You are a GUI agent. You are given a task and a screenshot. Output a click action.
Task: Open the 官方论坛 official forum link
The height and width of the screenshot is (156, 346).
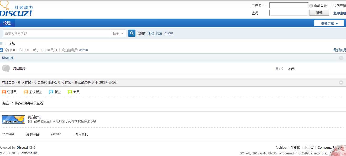coord(34,117)
